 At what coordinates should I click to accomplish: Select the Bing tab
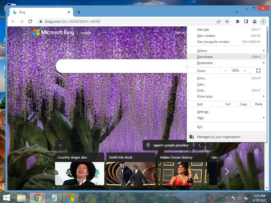tap(41, 12)
